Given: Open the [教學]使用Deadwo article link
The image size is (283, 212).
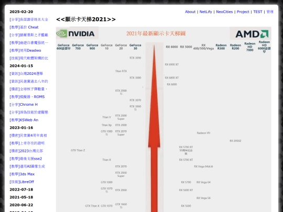Looking at the screenshot, I should 25,50.
